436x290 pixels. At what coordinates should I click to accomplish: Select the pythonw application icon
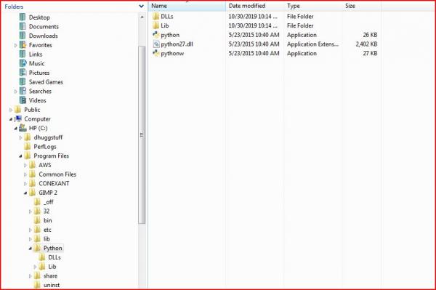point(156,53)
